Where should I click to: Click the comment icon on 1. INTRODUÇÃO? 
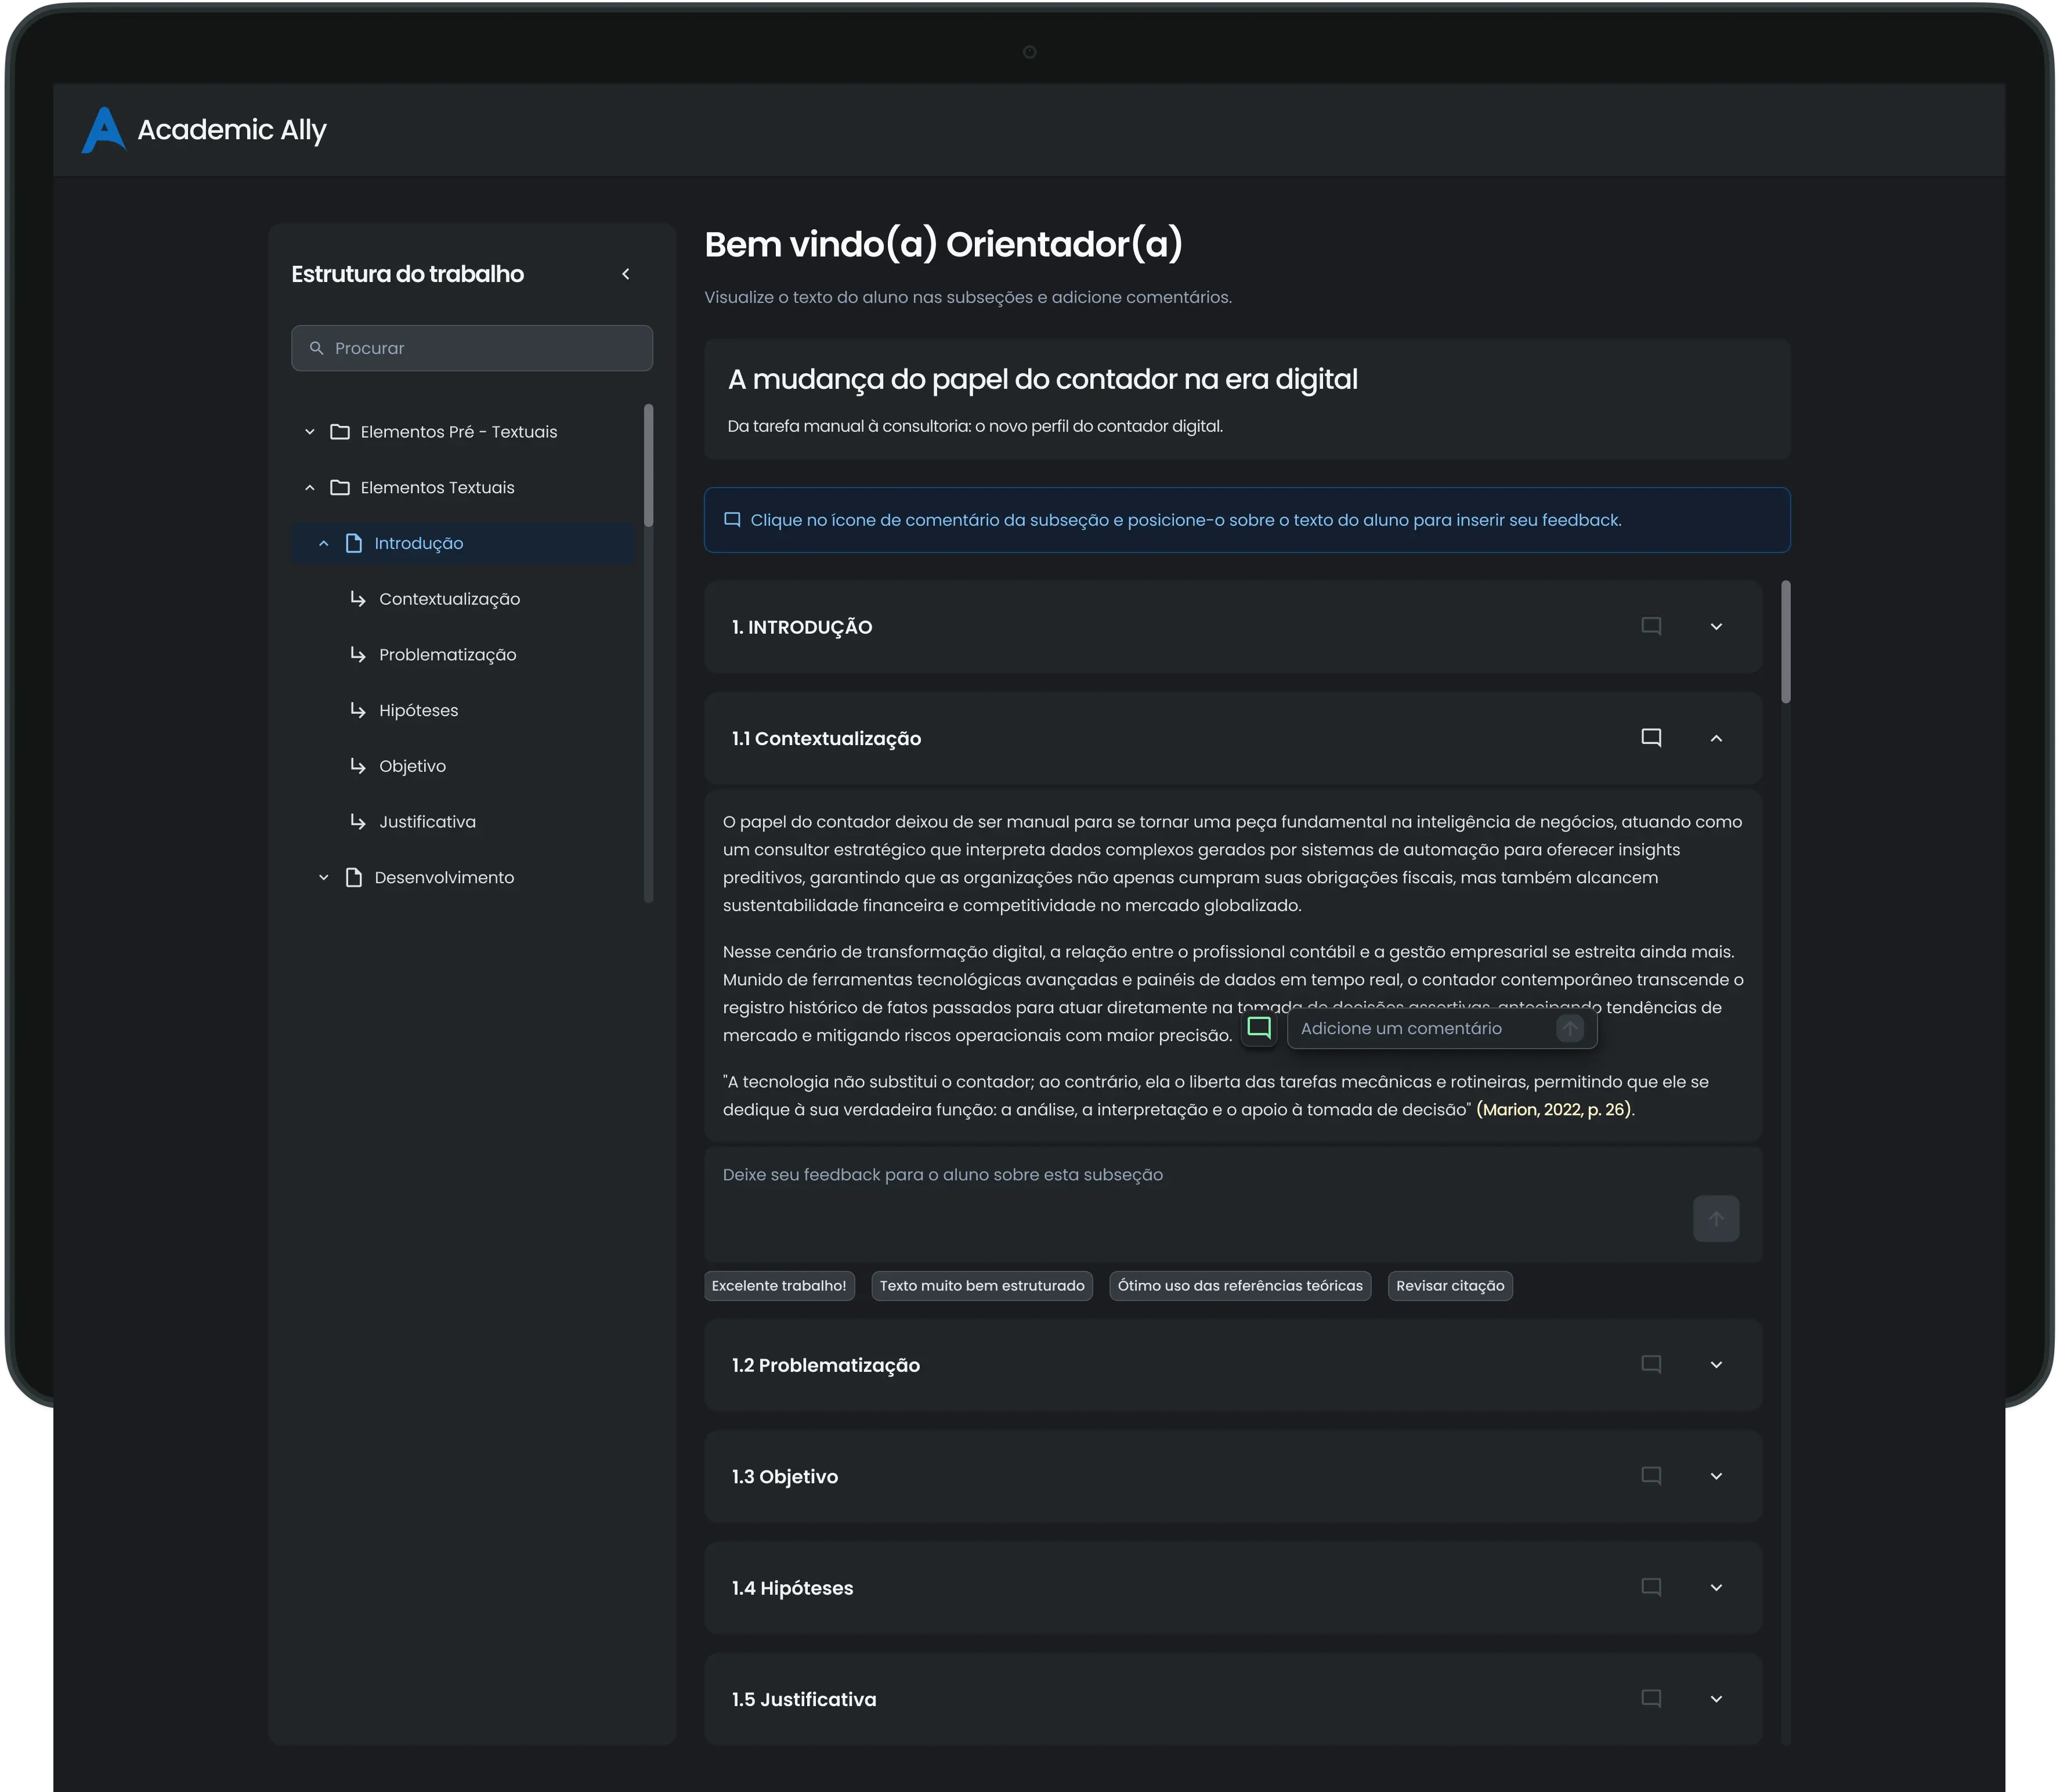click(x=1652, y=626)
